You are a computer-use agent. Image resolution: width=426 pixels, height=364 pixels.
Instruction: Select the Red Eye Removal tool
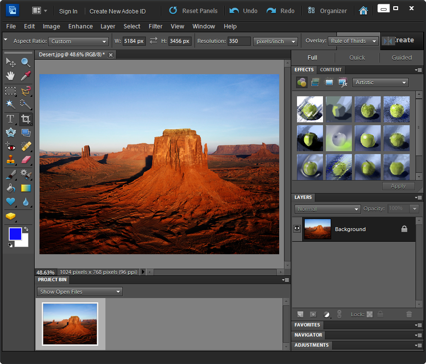[10, 146]
